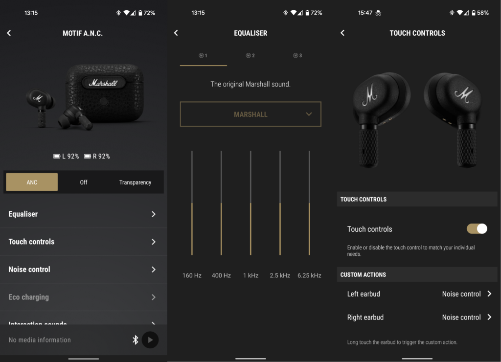Select Off noise mode
The height and width of the screenshot is (362, 501).
(84, 182)
